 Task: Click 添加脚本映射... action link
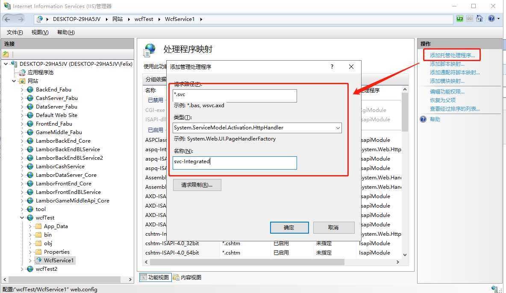coord(447,64)
